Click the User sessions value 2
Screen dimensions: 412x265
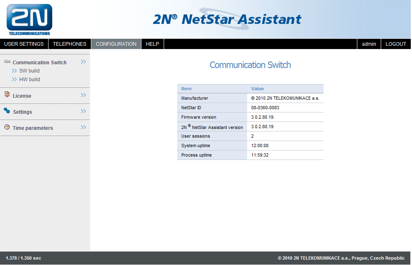252,136
